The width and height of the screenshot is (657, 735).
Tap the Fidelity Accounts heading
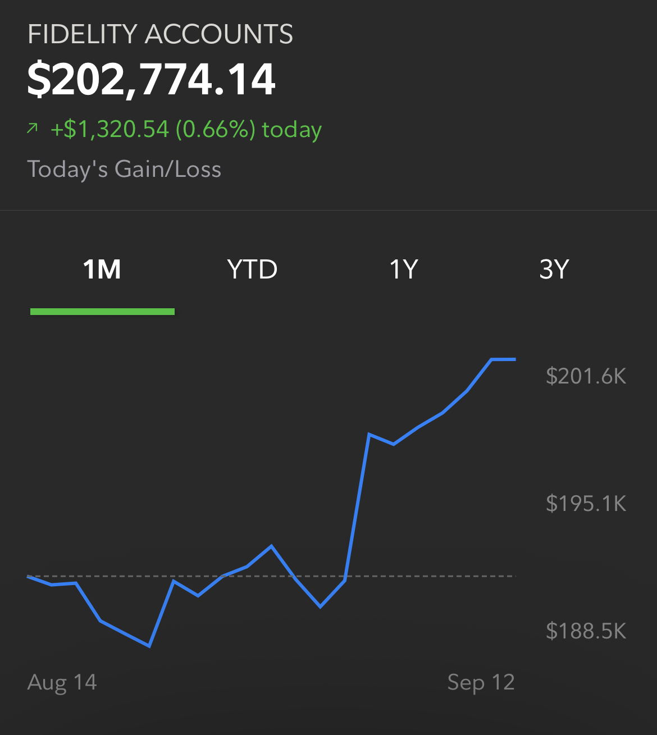tap(160, 34)
